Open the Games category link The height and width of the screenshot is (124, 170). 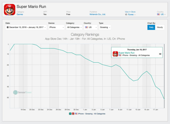pyautogui.click(x=20, y=14)
